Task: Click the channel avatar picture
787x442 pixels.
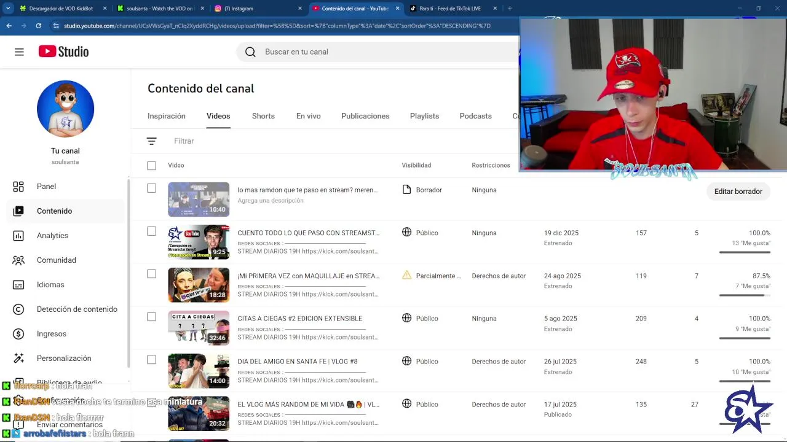Action: pos(65,109)
